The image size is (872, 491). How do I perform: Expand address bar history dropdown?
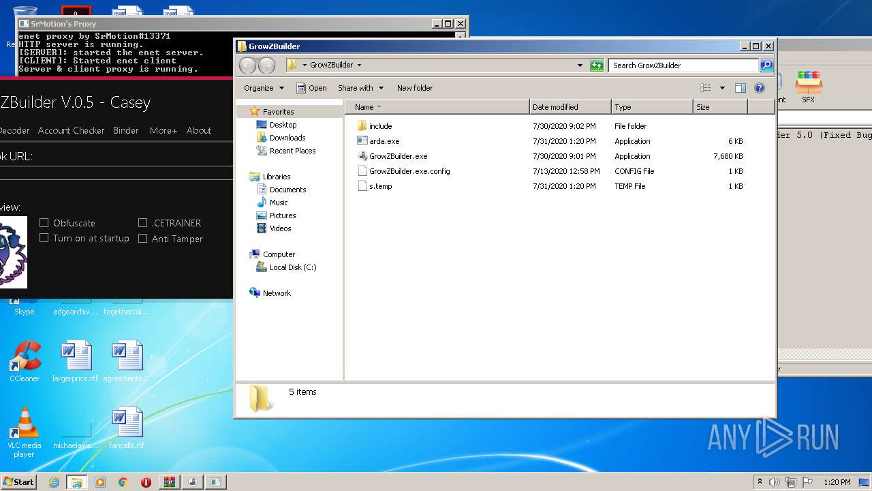[580, 65]
